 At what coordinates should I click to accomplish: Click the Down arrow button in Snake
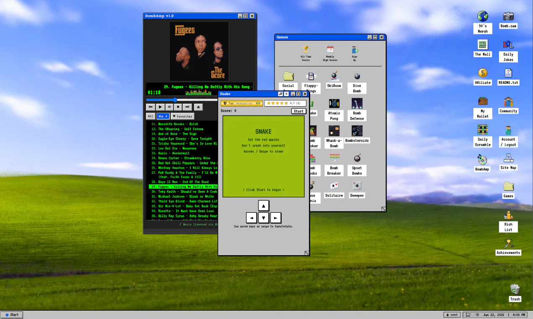(x=263, y=218)
